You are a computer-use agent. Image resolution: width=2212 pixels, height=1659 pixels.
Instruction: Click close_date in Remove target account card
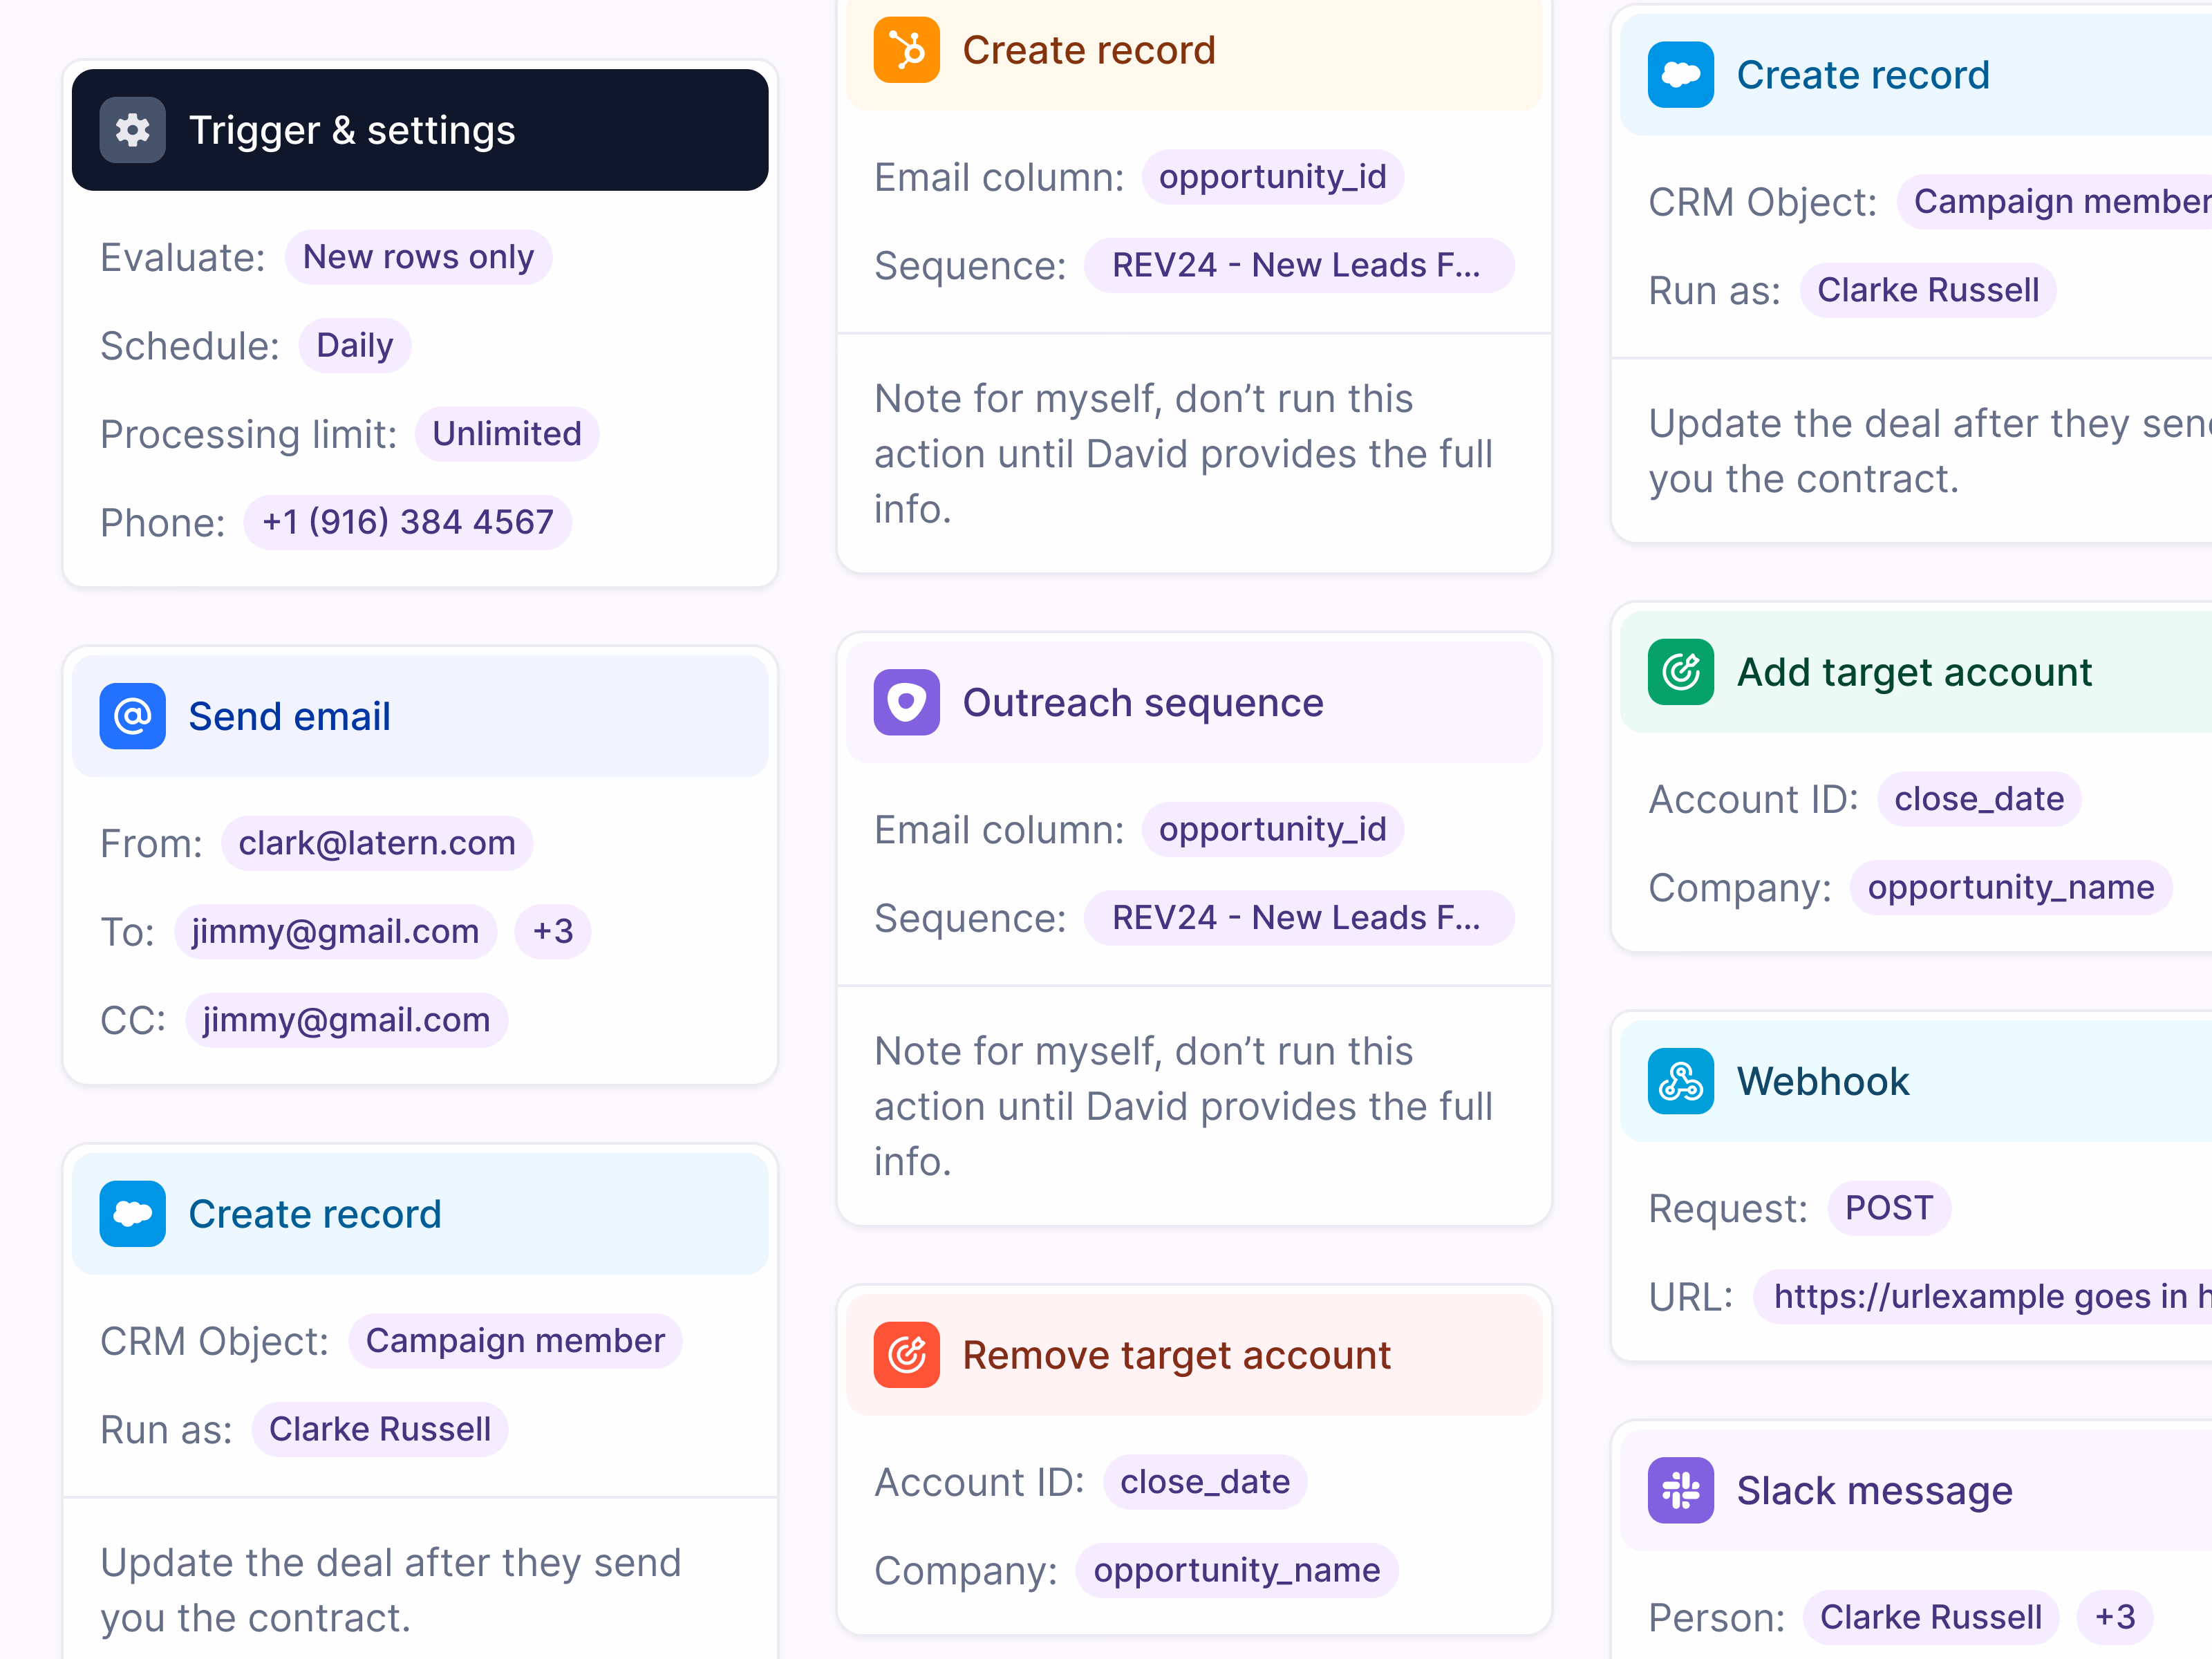point(1205,1482)
